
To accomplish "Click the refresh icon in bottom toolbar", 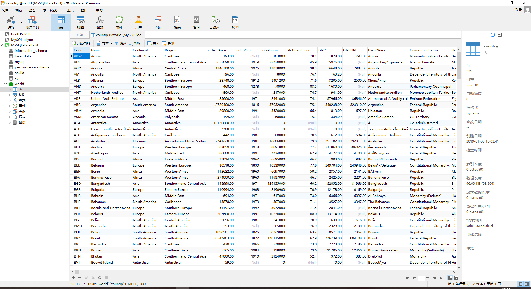I will pyautogui.click(x=100, y=278).
